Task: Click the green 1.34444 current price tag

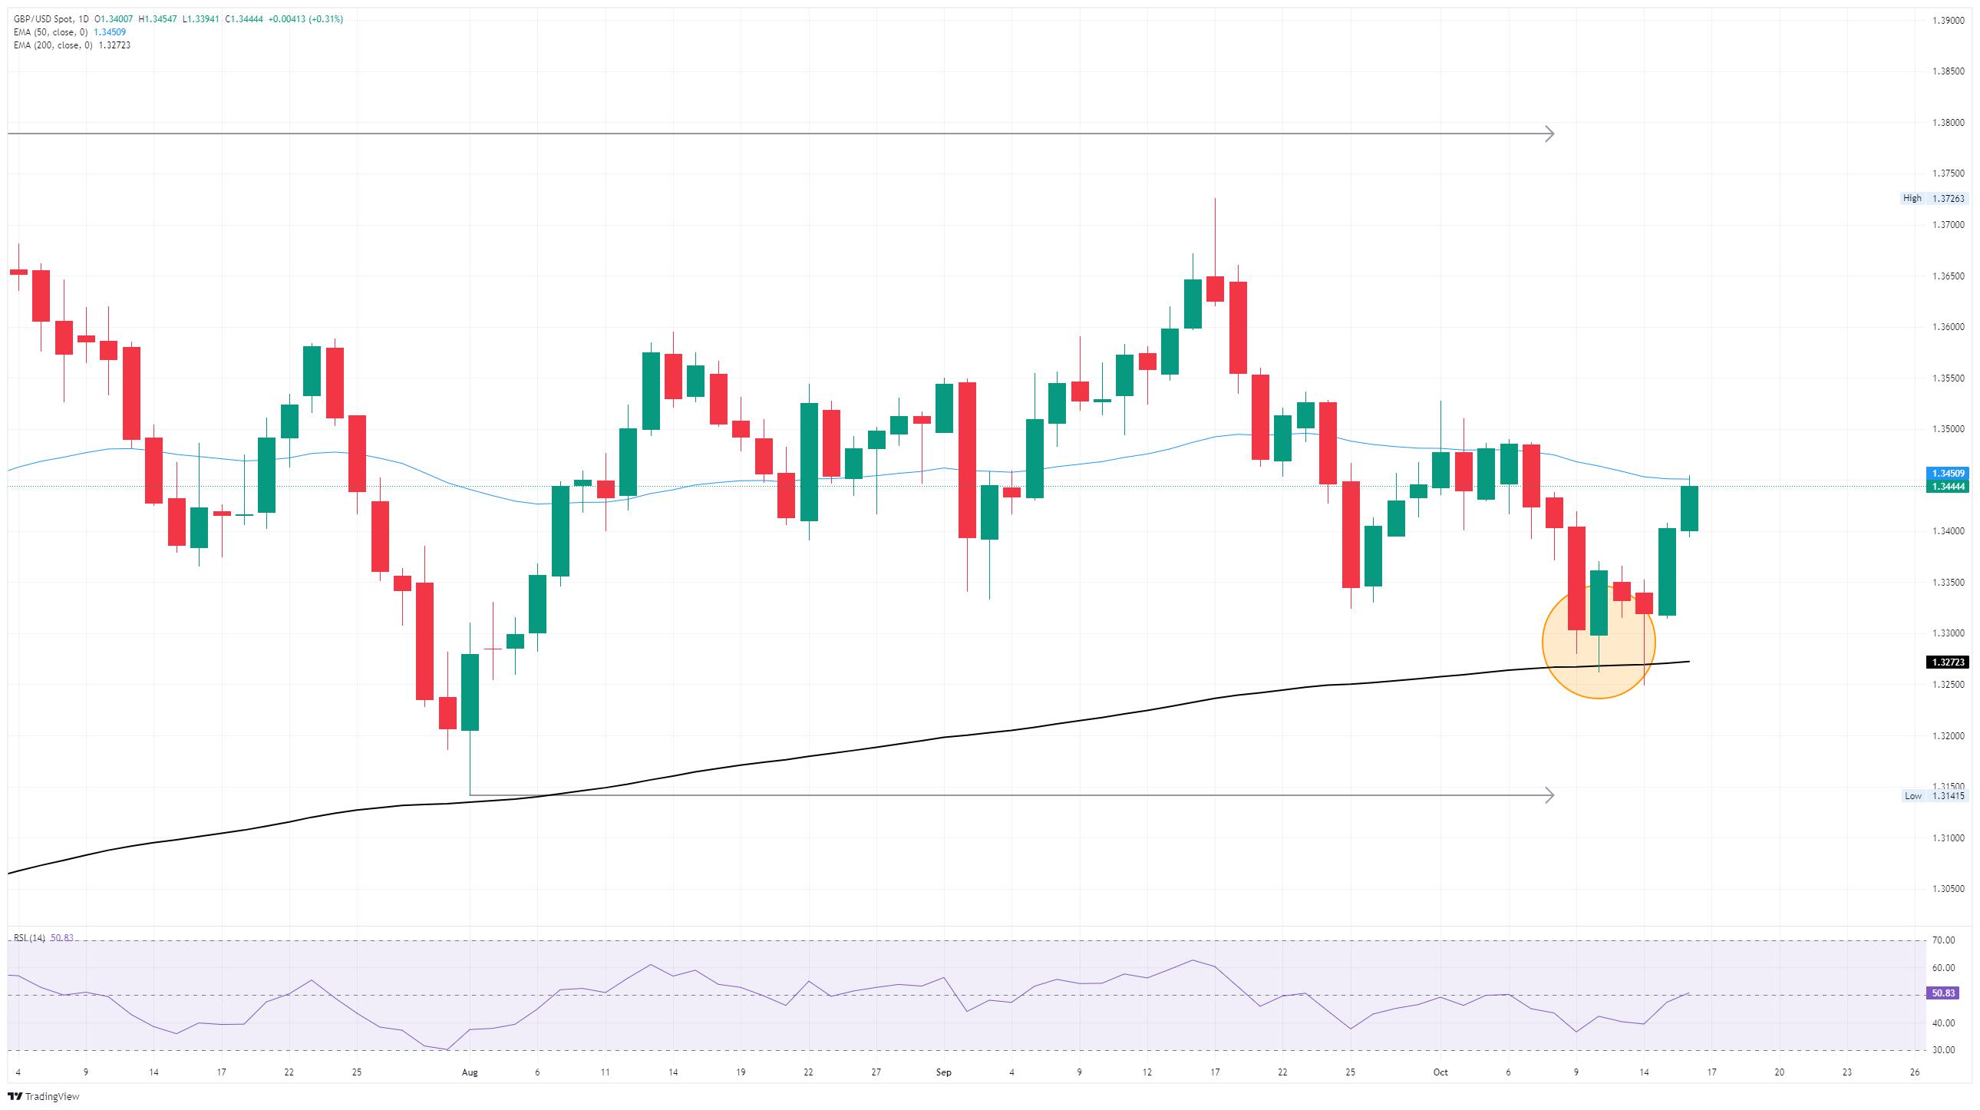Action: (1947, 487)
